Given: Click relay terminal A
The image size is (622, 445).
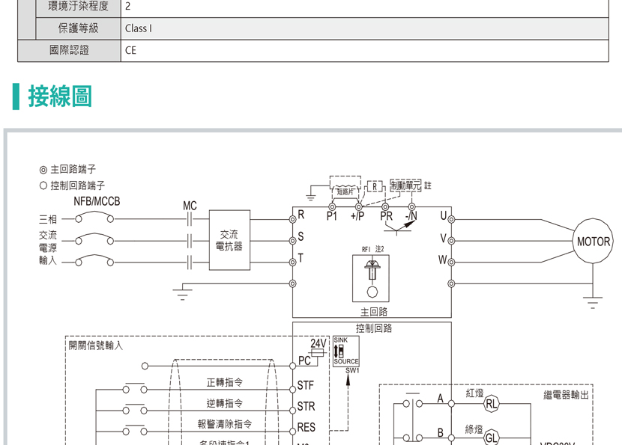Looking at the screenshot, I should coord(451,404).
